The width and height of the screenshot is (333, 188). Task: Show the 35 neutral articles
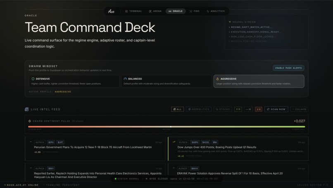(248, 109)
